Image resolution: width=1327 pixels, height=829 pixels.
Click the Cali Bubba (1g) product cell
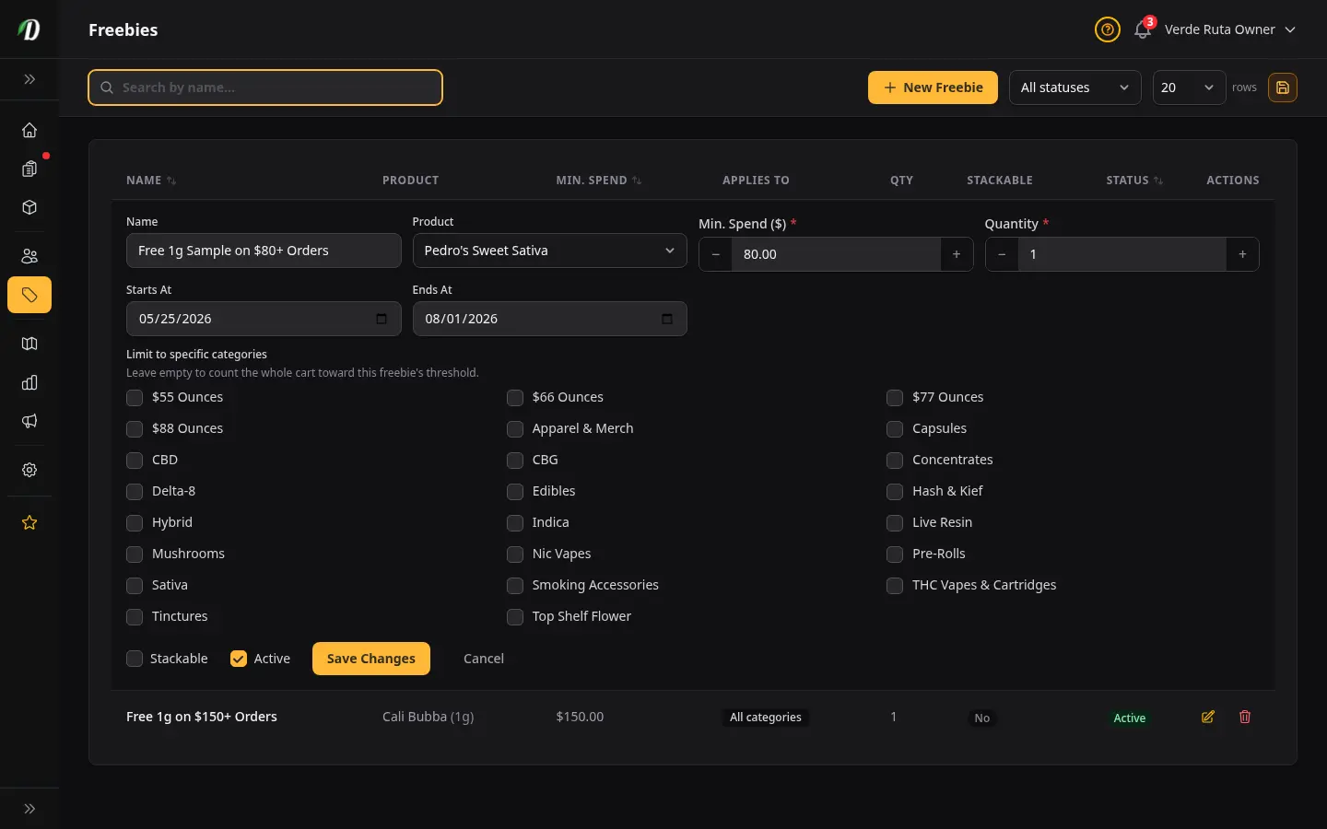pyautogui.click(x=429, y=717)
